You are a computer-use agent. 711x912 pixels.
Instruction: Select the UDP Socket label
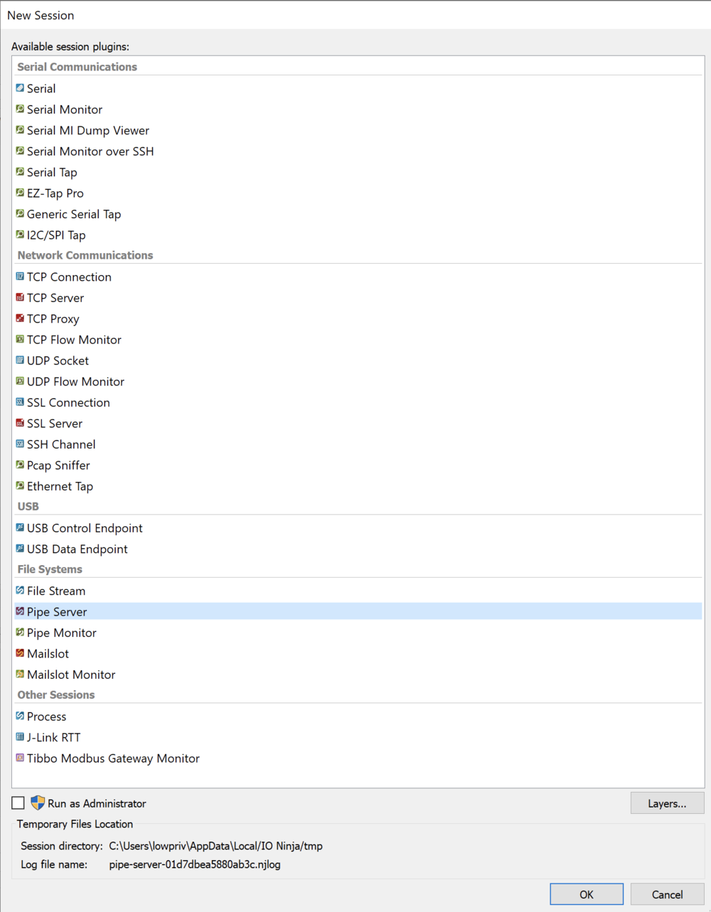click(x=58, y=361)
